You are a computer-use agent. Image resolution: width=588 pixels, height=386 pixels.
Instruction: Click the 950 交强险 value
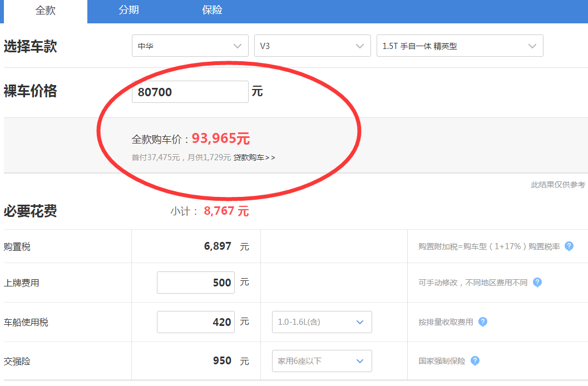tap(222, 361)
